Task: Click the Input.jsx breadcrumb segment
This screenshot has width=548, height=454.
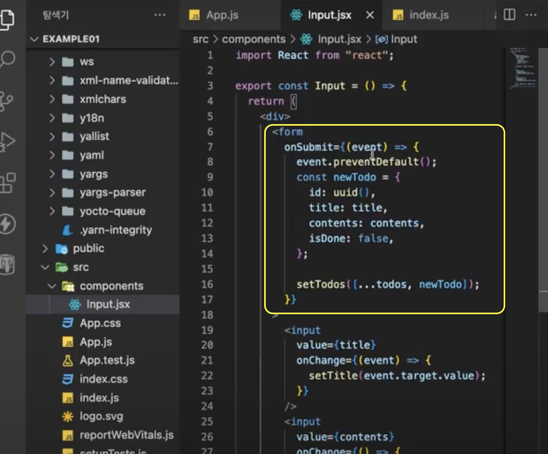Action: (340, 39)
